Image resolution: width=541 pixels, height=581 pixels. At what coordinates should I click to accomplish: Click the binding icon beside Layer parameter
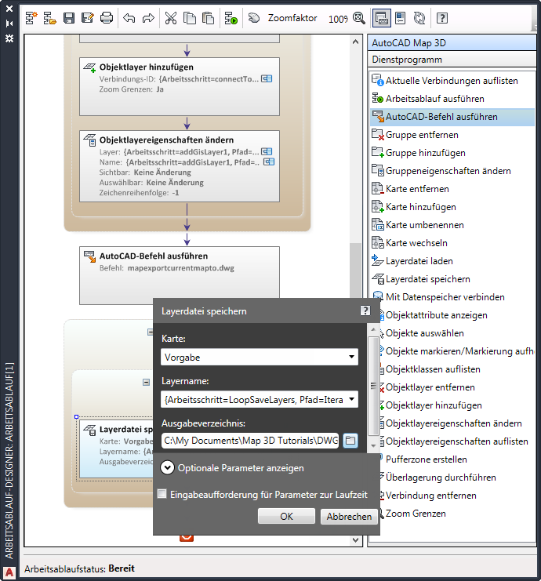tap(267, 151)
